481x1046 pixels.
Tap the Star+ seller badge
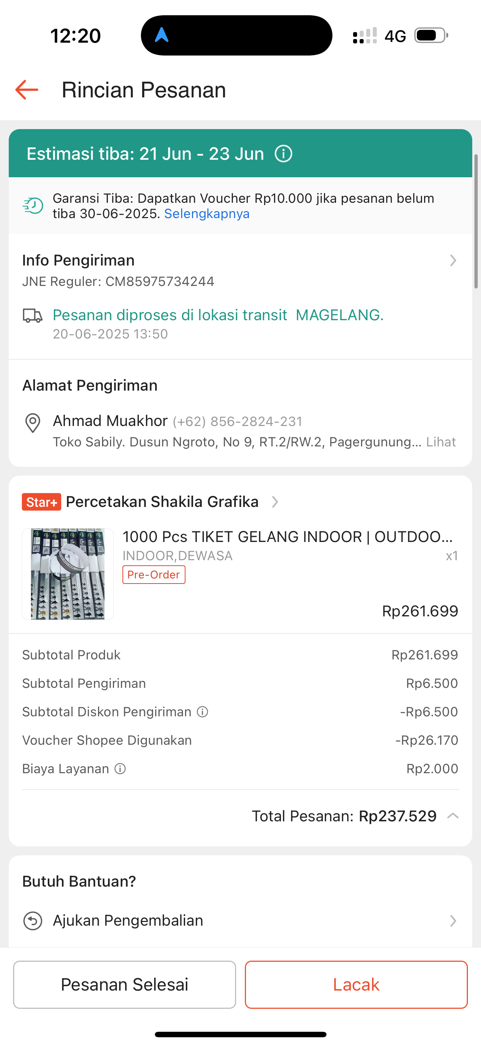[42, 502]
